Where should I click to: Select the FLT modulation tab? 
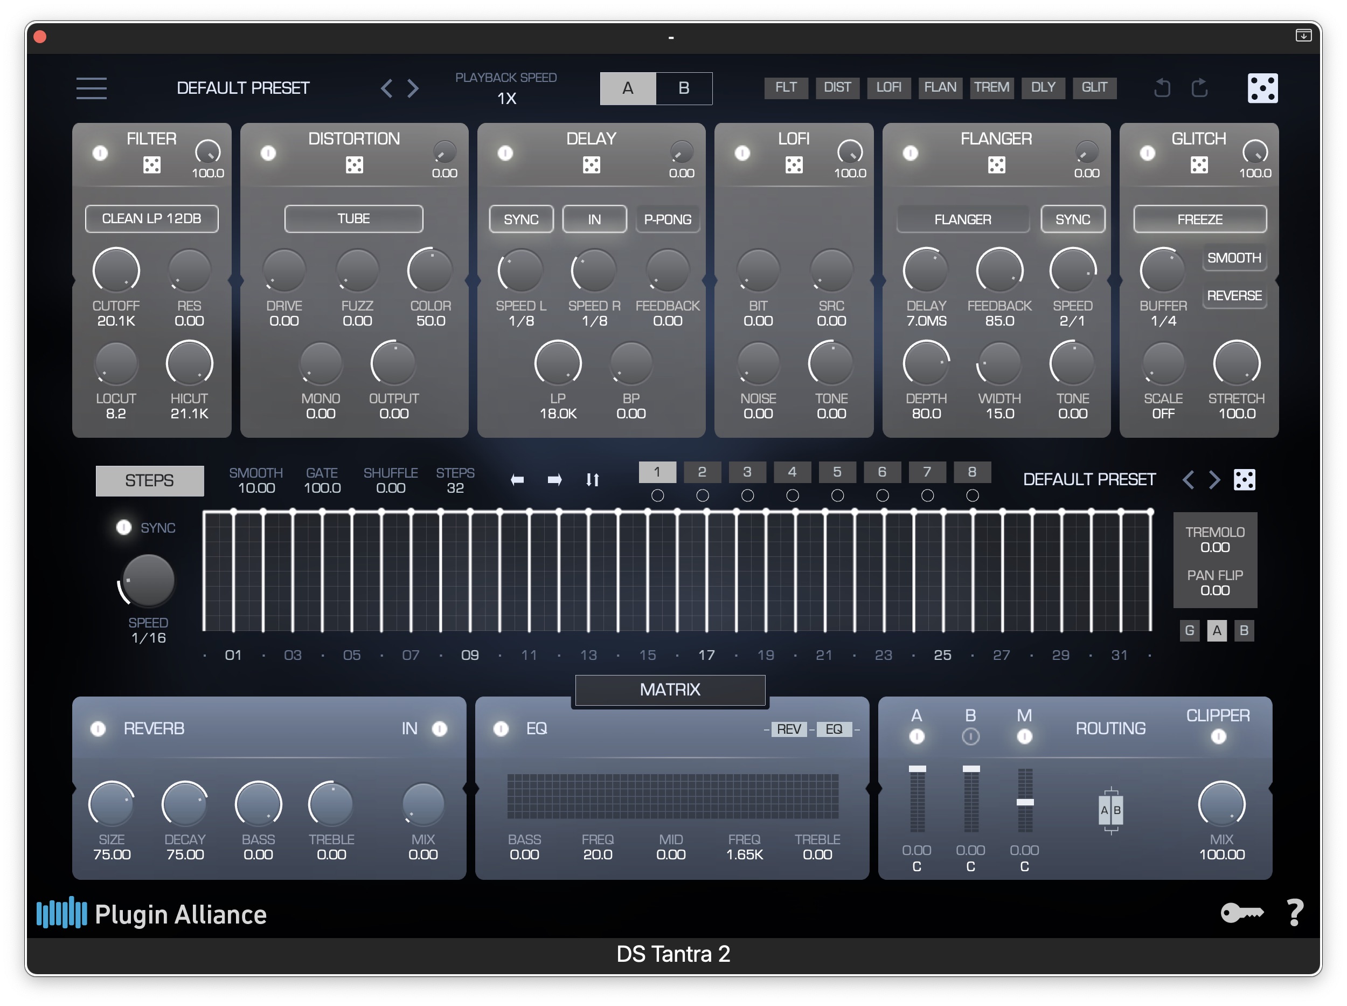tap(786, 87)
